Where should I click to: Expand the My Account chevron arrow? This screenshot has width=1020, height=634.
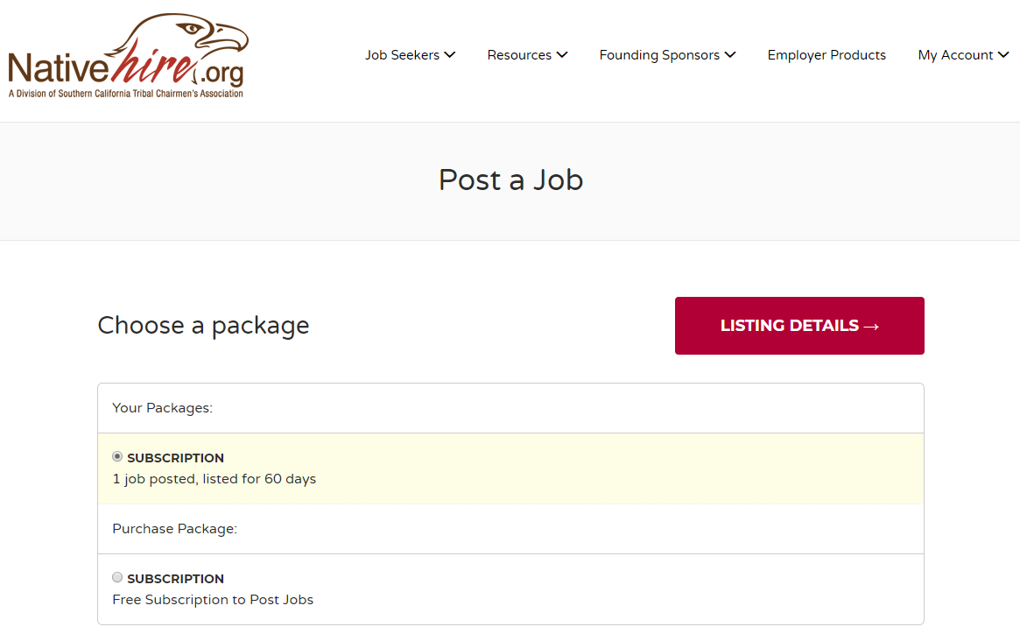coord(1003,55)
